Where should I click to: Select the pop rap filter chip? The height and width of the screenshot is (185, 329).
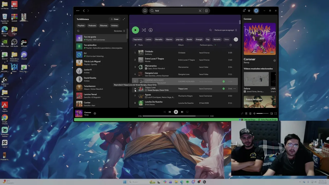click(179, 40)
